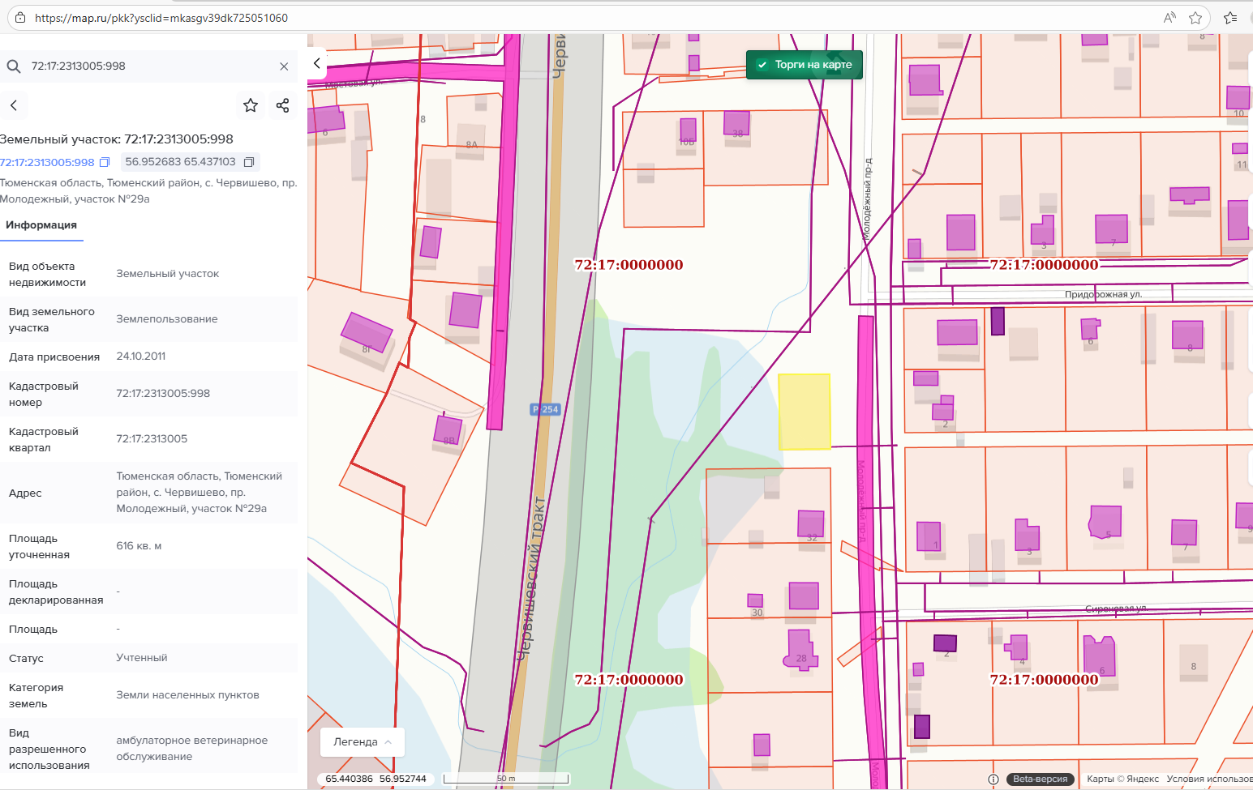Switch to the Информация tab
This screenshot has height=790, width=1253.
[41, 225]
